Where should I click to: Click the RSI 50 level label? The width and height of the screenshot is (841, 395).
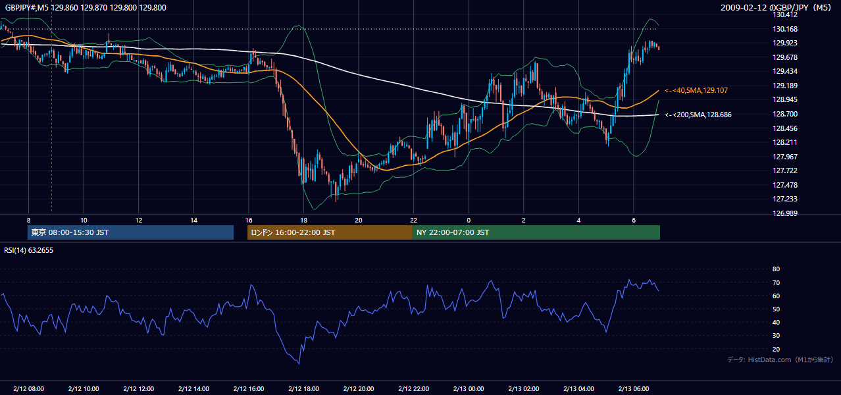776,309
